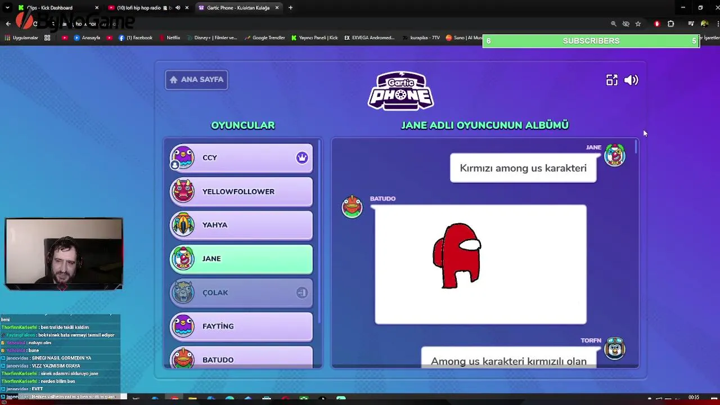Open the browser profile avatar
This screenshot has height=405, width=720.
pyautogui.click(x=704, y=24)
